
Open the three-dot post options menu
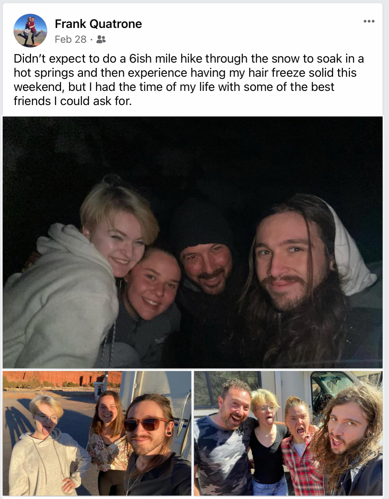(369, 21)
